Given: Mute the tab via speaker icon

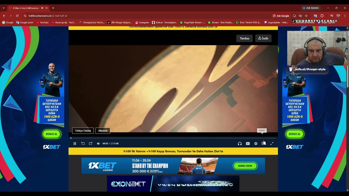Looking at the screenshot, I should (42, 8).
